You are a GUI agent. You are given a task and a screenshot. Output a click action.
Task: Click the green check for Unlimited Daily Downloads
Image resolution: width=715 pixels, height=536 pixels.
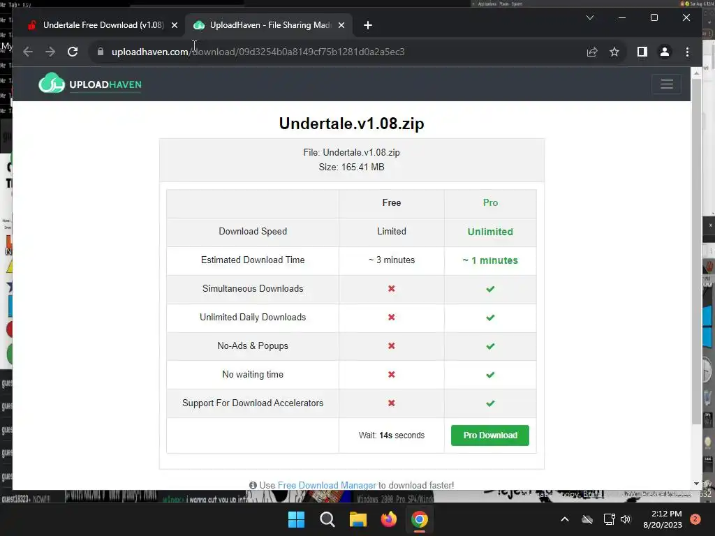coord(490,318)
